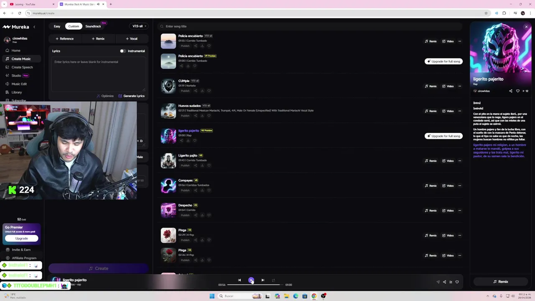535x301 pixels.
Task: Open Create Speech in the sidebar
Action: click(x=22, y=67)
